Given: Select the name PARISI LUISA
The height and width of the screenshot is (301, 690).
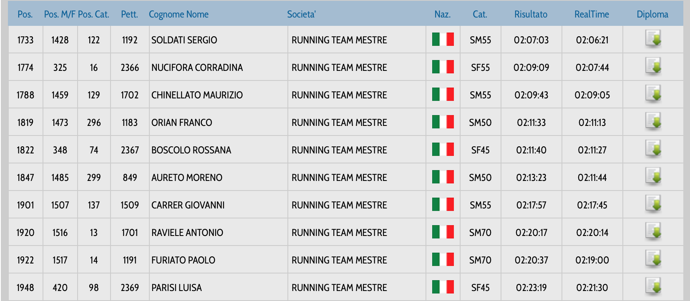Looking at the screenshot, I should (176, 288).
